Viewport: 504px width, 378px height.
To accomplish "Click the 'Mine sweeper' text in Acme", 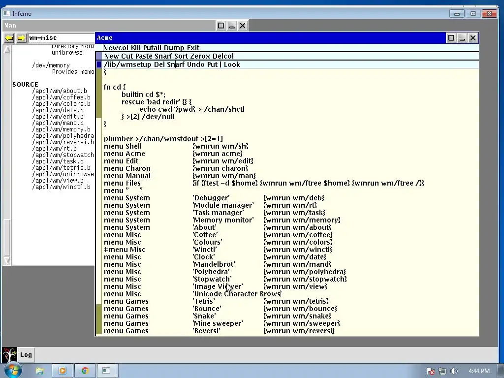I will [218, 324].
